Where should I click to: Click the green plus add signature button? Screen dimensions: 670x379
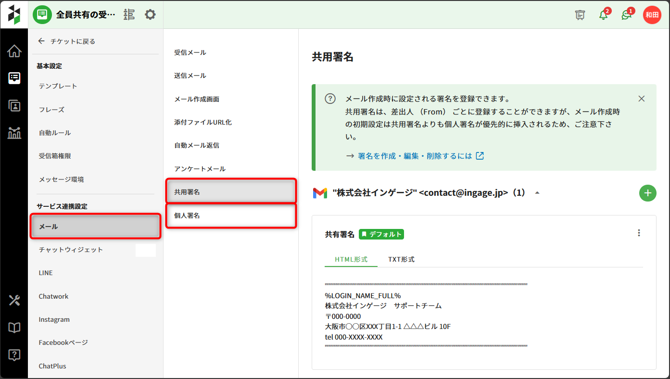[x=647, y=193]
